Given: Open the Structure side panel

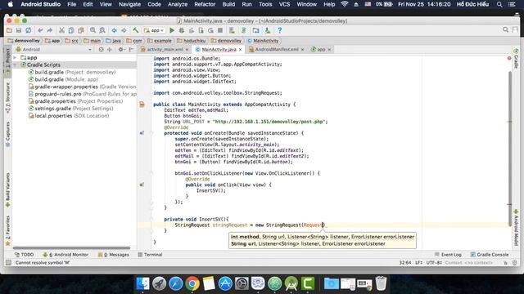Looking at the screenshot, I should tap(7, 98).
